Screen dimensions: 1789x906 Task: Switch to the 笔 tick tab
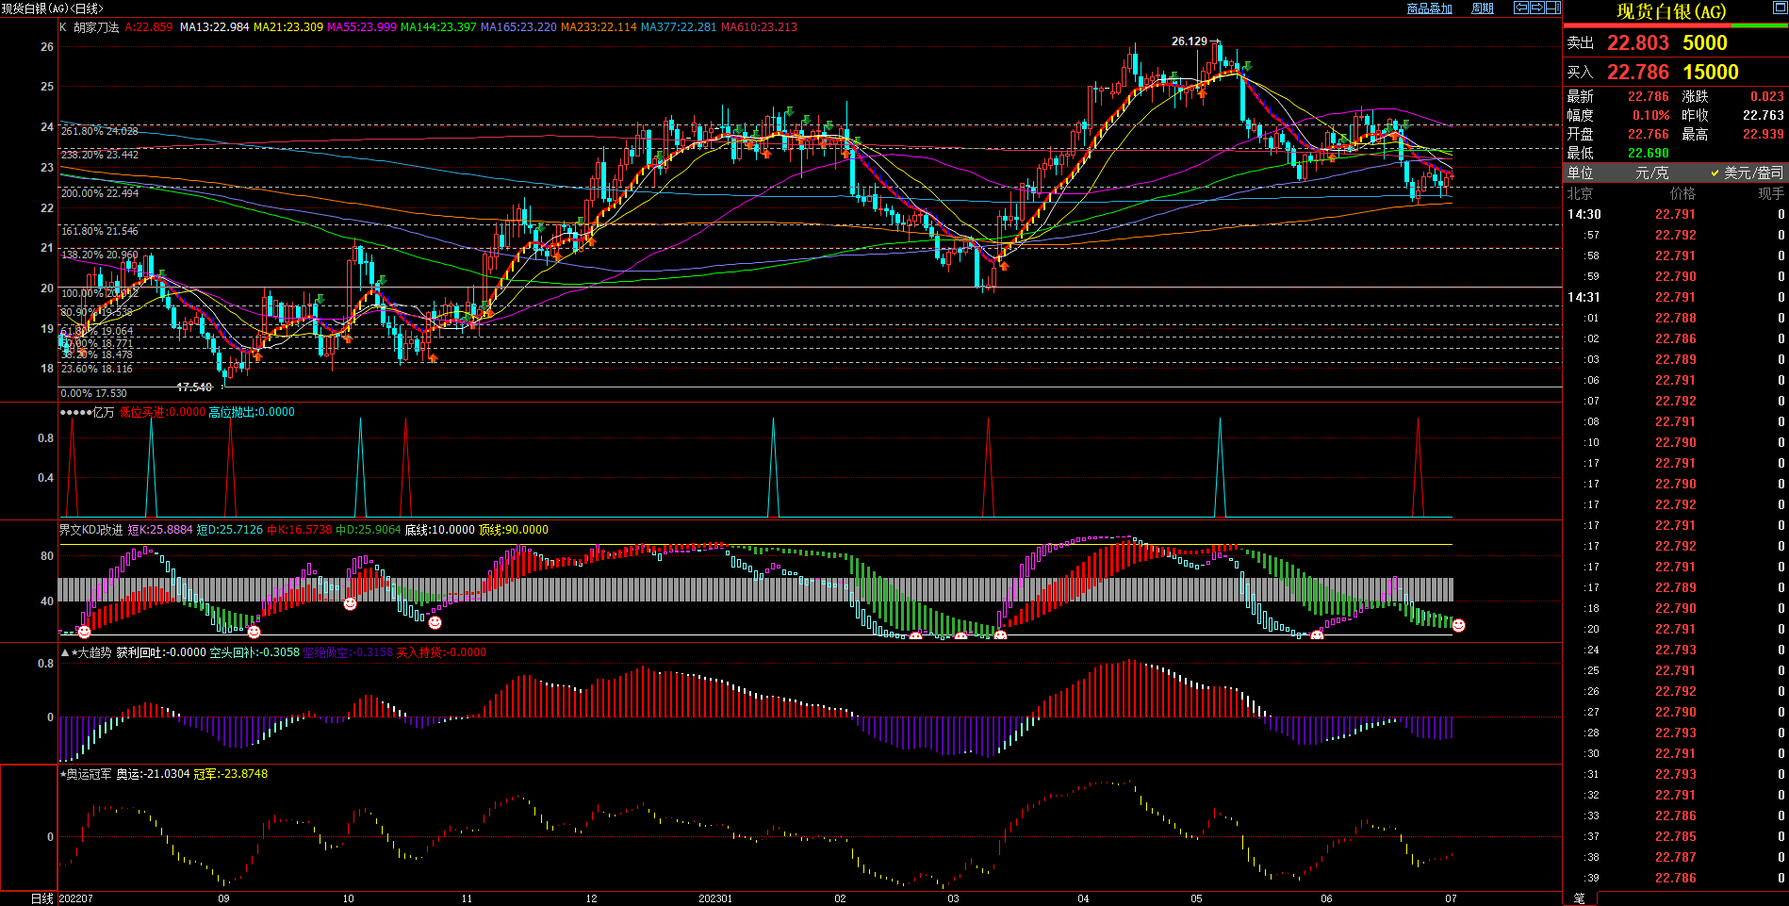(x=1580, y=898)
